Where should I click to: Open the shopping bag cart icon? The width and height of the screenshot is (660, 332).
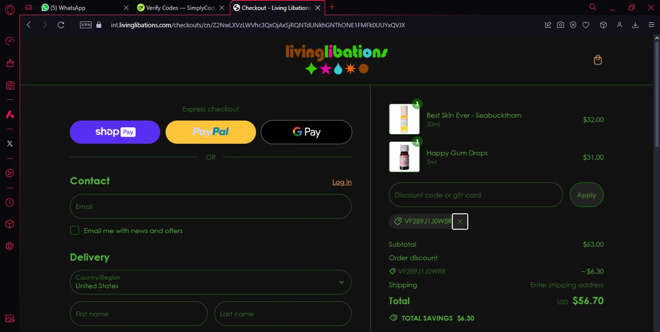598,60
